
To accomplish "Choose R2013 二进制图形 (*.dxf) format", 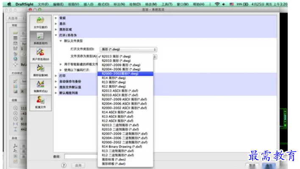I will 125,125.
